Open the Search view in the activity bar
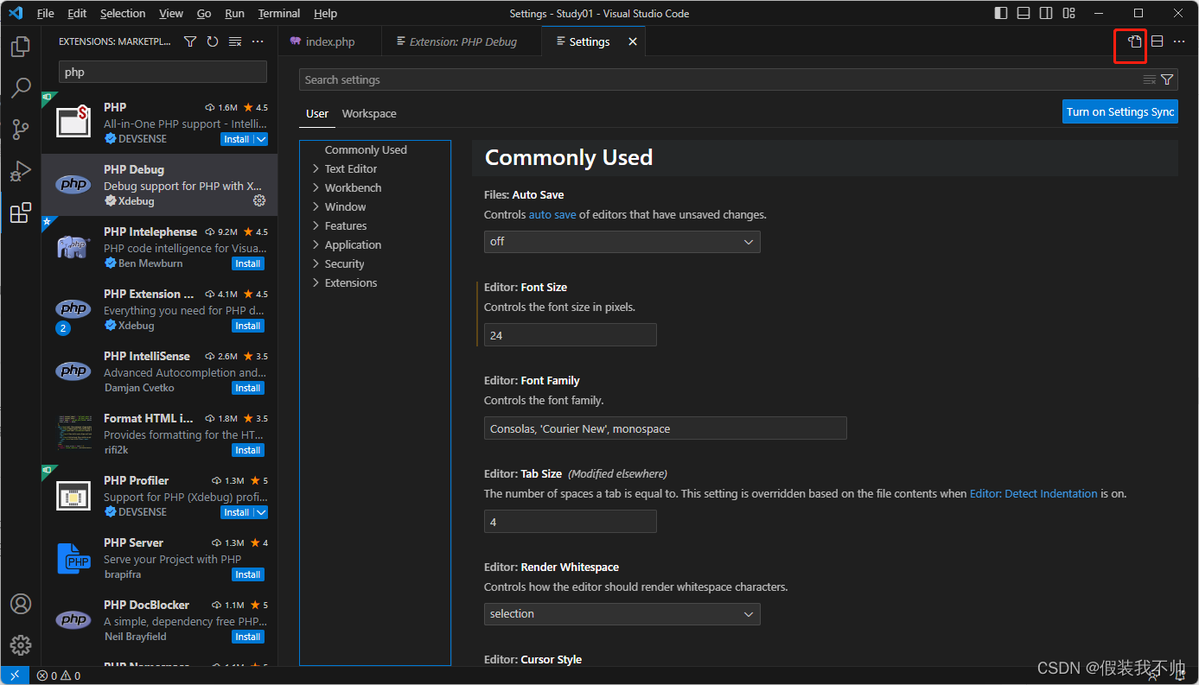1199x685 pixels. (21, 87)
